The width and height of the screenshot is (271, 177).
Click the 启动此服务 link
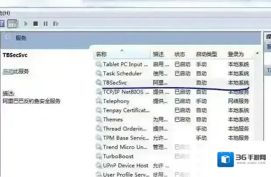click(x=16, y=71)
